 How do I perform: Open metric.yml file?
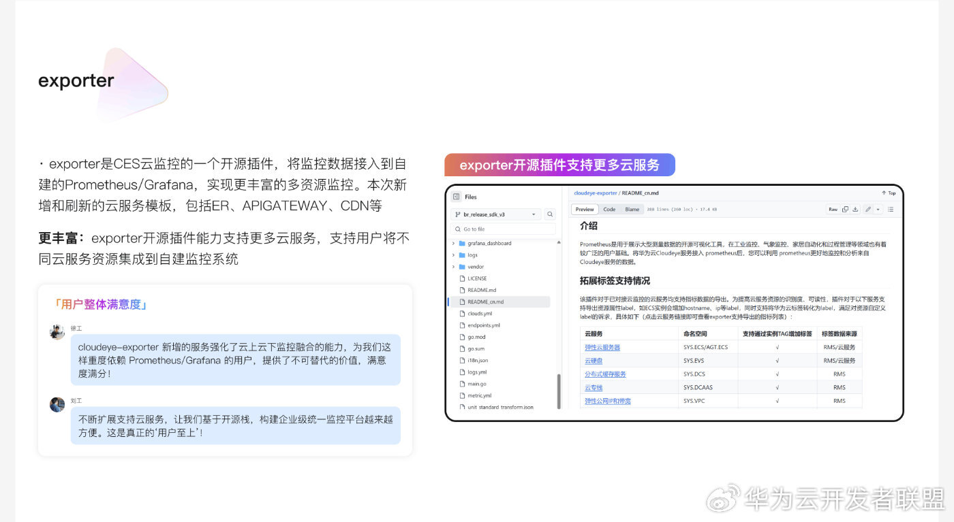pos(479,395)
